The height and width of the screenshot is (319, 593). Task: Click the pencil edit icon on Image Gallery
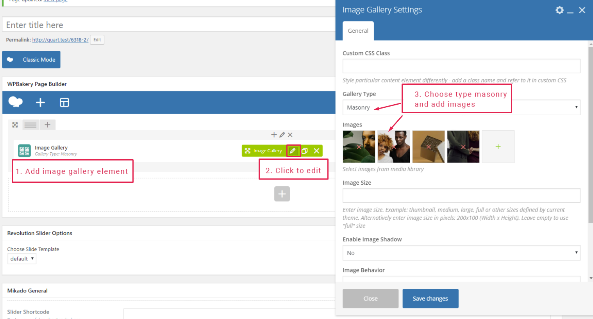(x=293, y=151)
